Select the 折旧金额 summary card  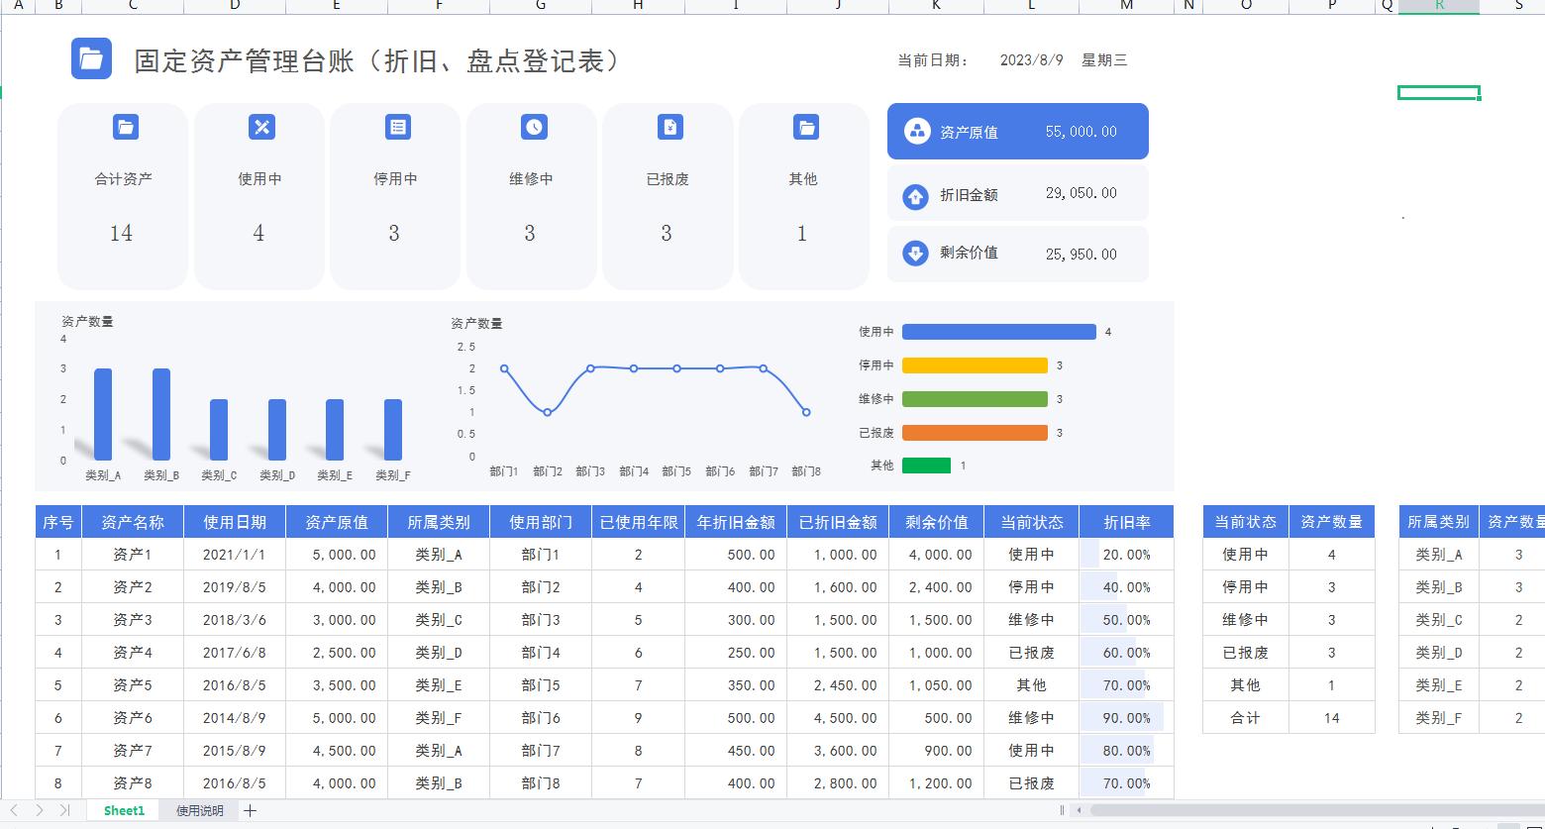(1018, 193)
